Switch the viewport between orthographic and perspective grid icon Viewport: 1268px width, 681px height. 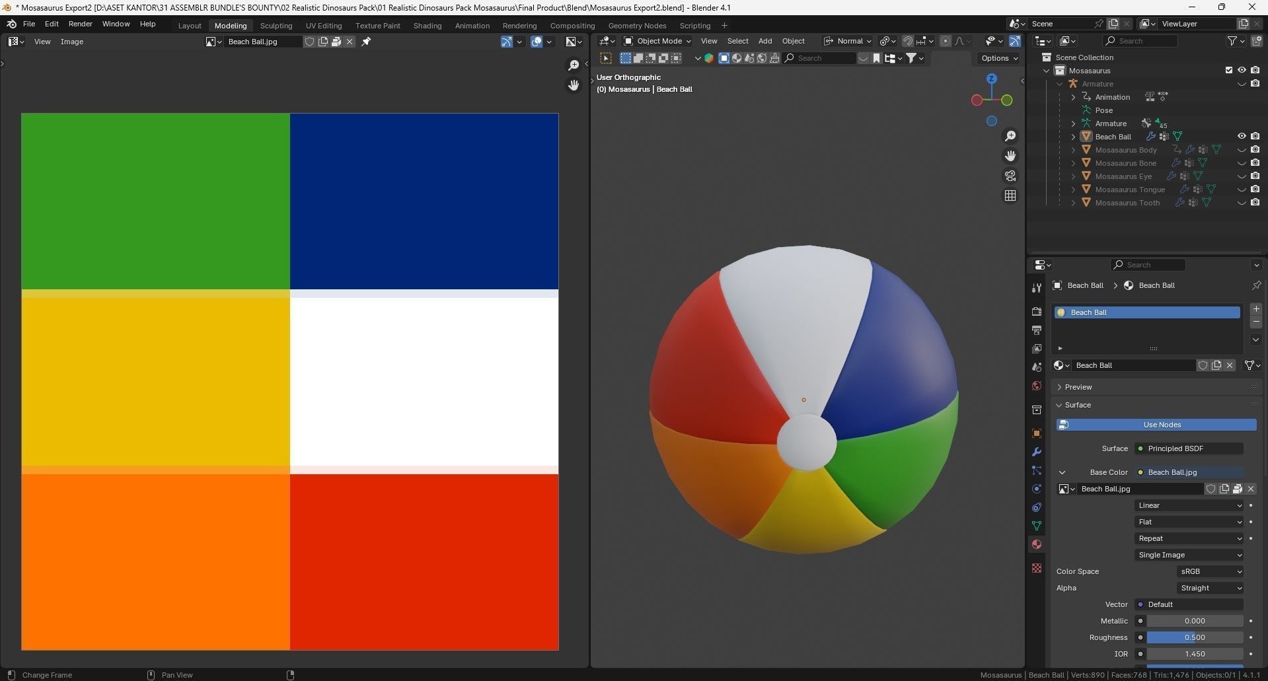tap(1010, 196)
